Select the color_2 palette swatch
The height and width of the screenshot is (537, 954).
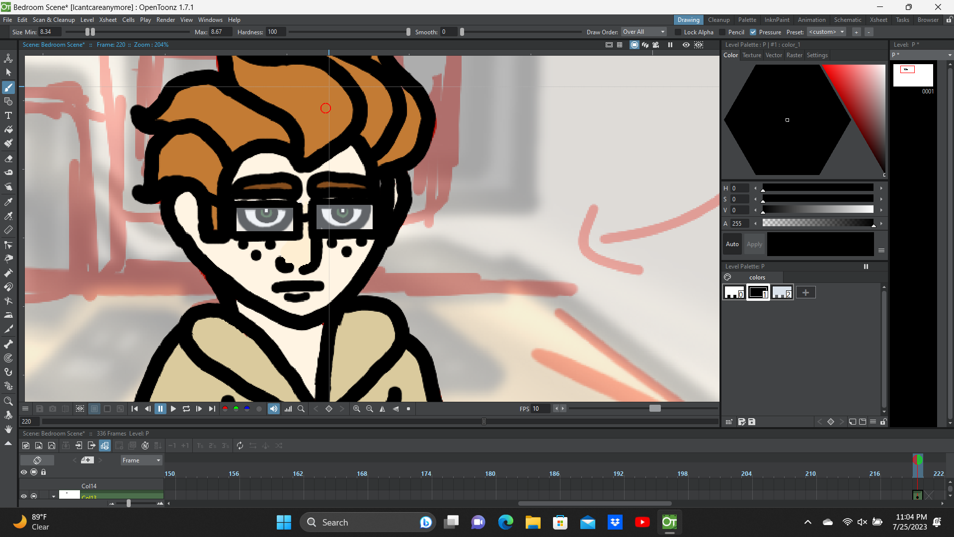782,292
